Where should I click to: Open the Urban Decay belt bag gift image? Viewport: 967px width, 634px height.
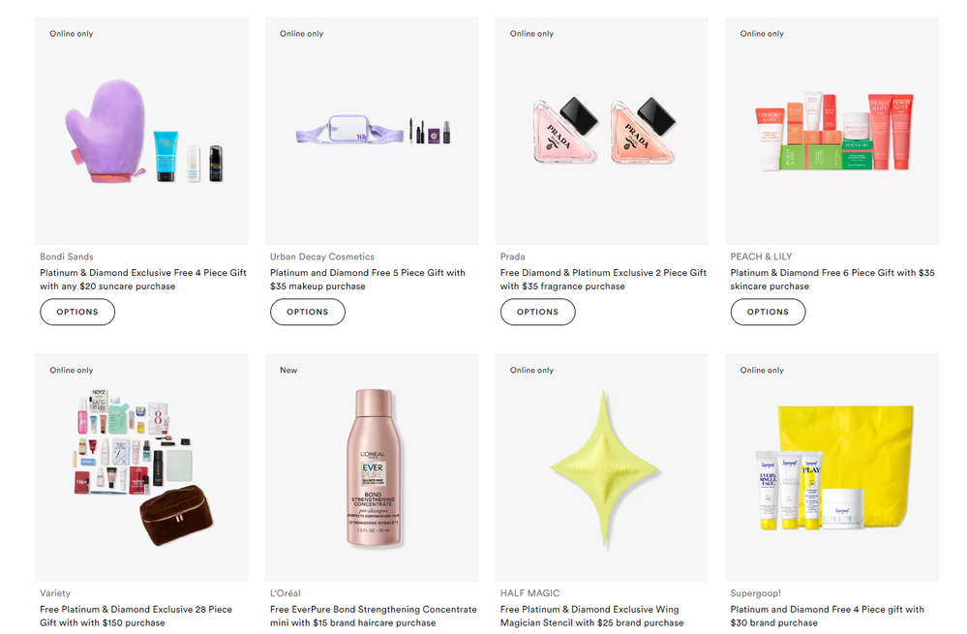tap(372, 131)
